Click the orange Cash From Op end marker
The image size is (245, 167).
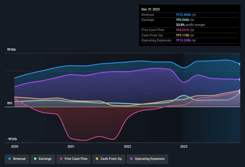(240, 91)
